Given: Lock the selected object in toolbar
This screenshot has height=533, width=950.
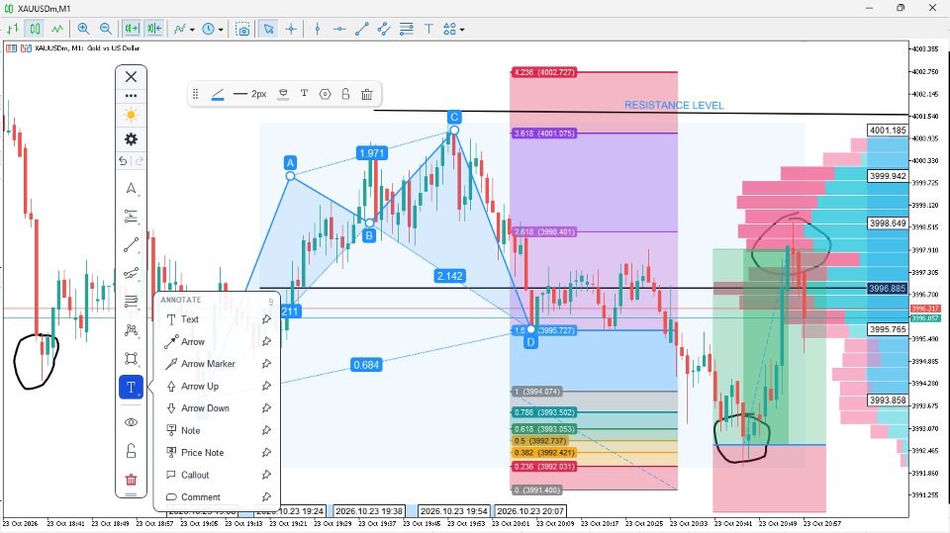Looking at the screenshot, I should point(345,94).
